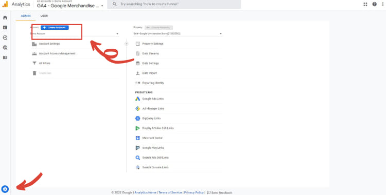Image resolution: width=386 pixels, height=195 pixels.
Task: Open BigQuery Links text
Action: tap(151, 119)
